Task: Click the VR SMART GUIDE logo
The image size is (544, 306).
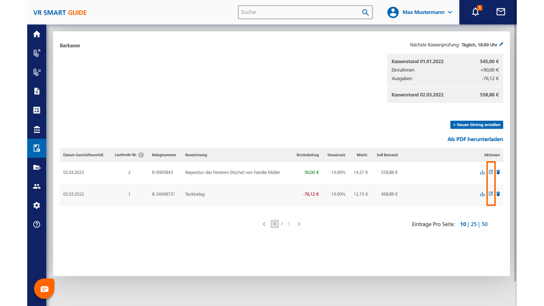Action: 60,12
